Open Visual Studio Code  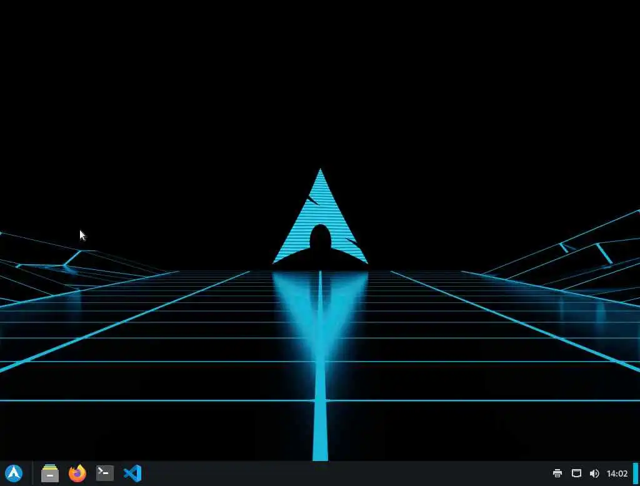(132, 474)
